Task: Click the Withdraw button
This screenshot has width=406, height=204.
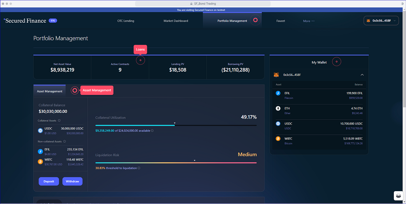Action: (72, 181)
